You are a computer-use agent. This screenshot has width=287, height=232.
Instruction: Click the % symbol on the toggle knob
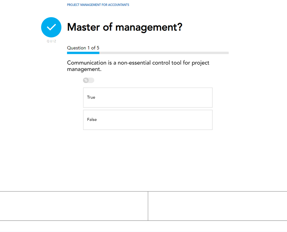coord(86,80)
